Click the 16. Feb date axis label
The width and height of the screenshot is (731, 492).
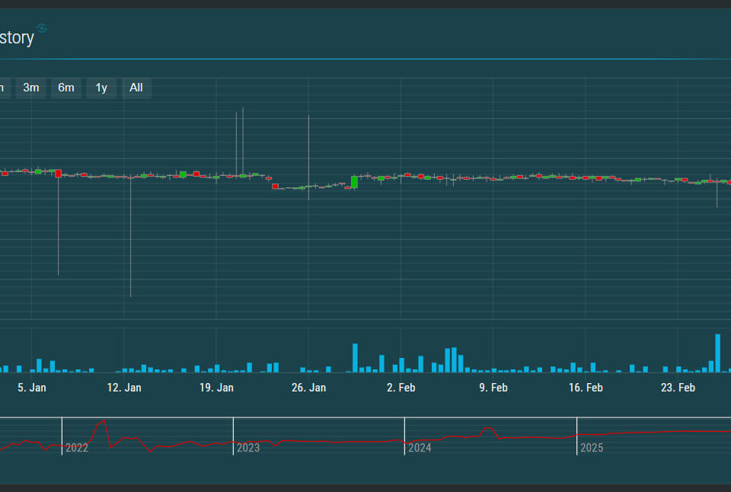click(x=586, y=388)
